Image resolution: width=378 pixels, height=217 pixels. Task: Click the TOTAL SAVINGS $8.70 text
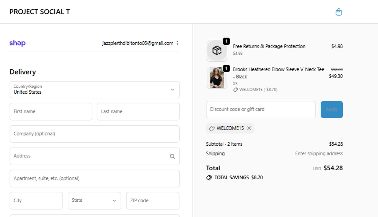tap(238, 178)
